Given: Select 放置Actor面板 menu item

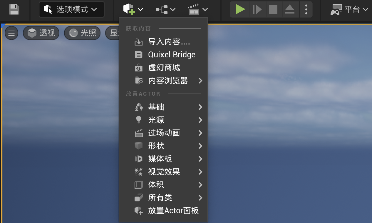Looking at the screenshot, I should [x=173, y=211].
